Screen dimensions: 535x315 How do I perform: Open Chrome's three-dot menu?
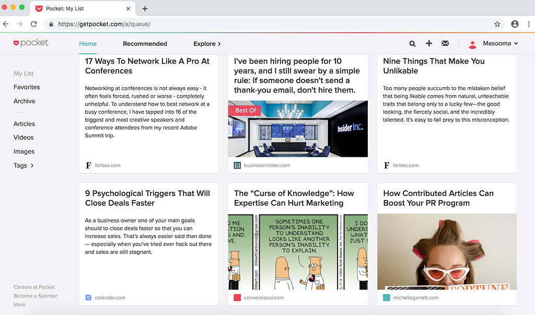coord(529,24)
